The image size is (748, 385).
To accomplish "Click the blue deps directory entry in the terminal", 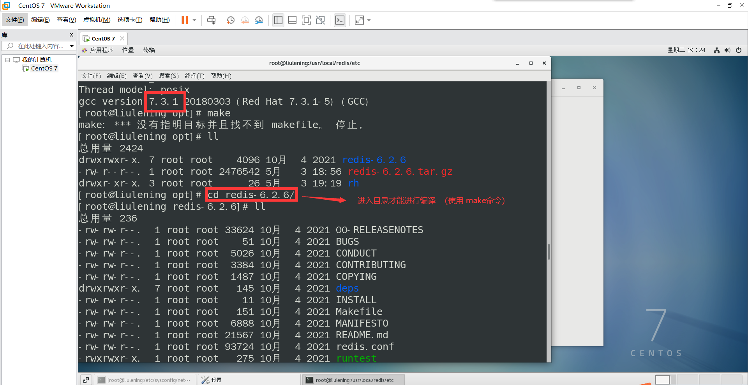I will coord(347,288).
